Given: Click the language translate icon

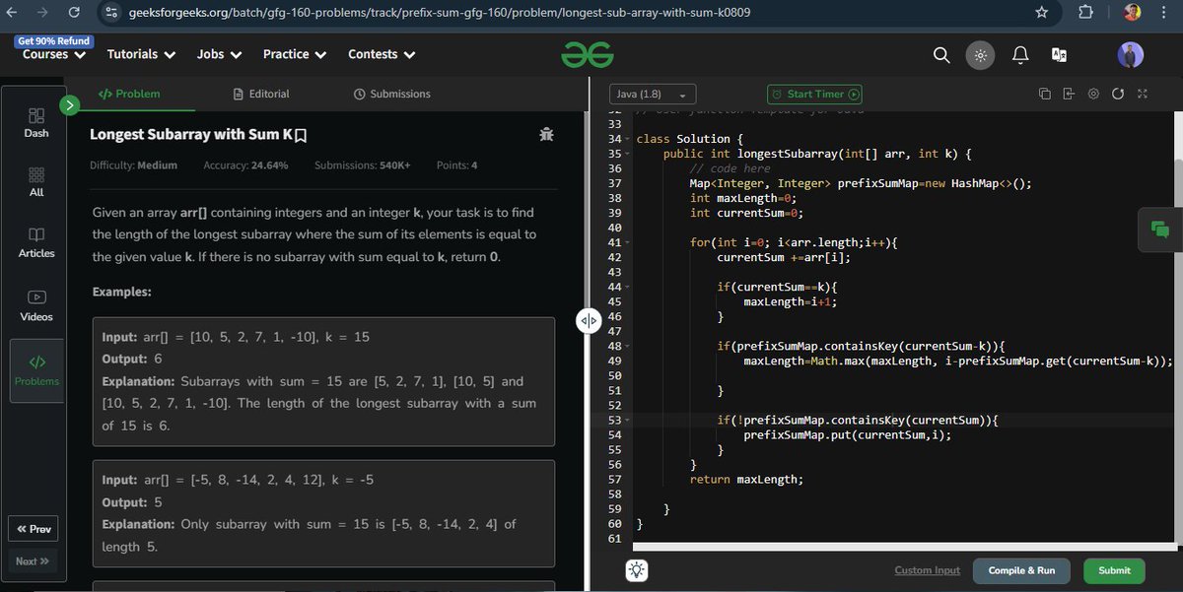Looking at the screenshot, I should tap(1059, 55).
